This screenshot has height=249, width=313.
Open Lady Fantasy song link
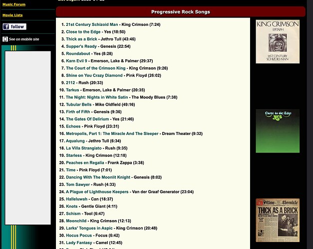point(79,243)
